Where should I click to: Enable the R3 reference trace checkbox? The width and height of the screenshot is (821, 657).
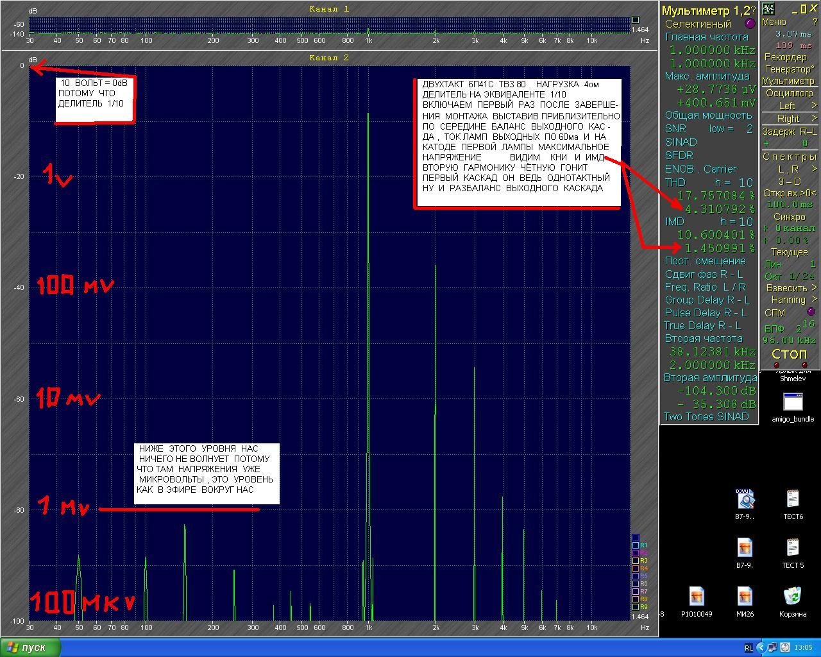click(x=636, y=561)
